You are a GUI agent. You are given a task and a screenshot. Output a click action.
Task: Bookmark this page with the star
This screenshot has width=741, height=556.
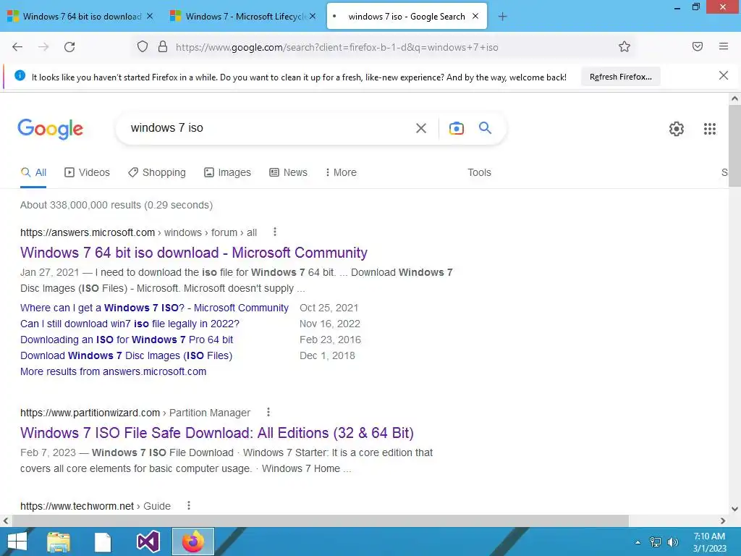(x=624, y=47)
